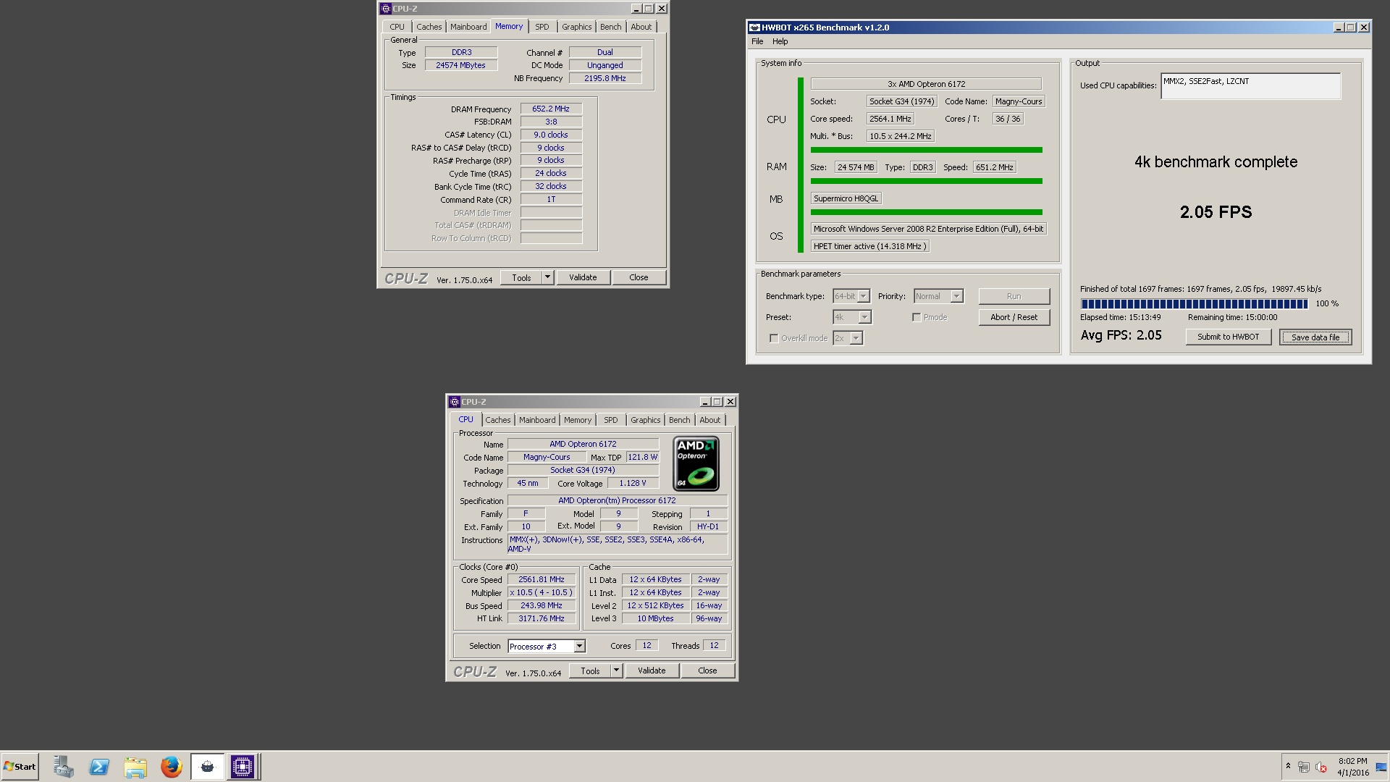Click the DRAM Frequency value 652.2 MHz

(x=551, y=109)
